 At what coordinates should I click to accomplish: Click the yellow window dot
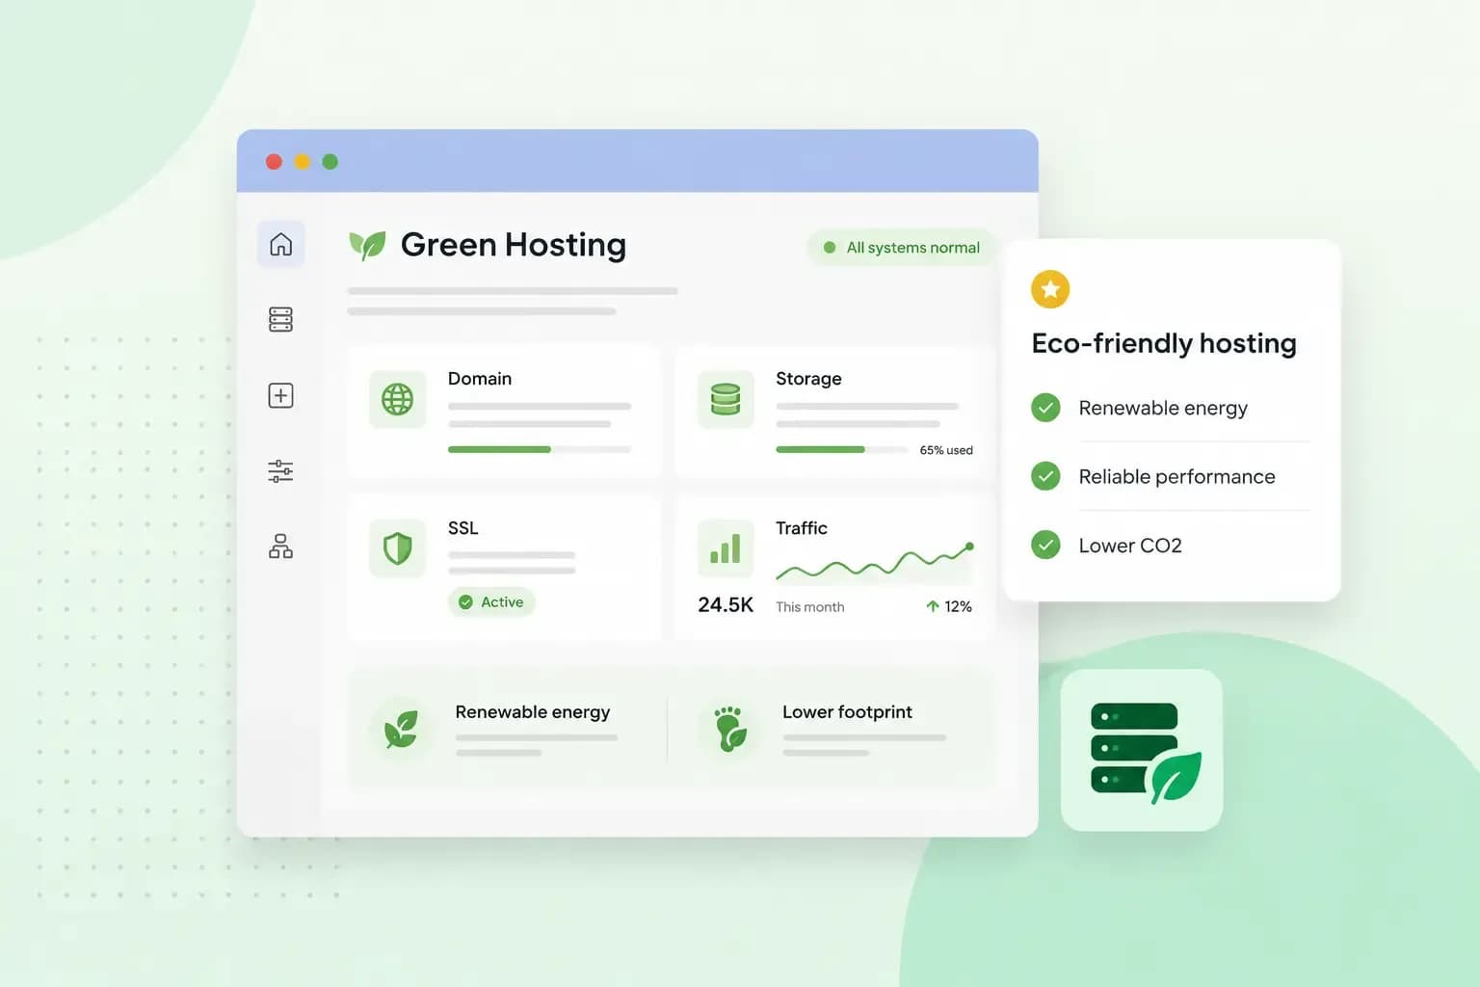click(x=302, y=162)
